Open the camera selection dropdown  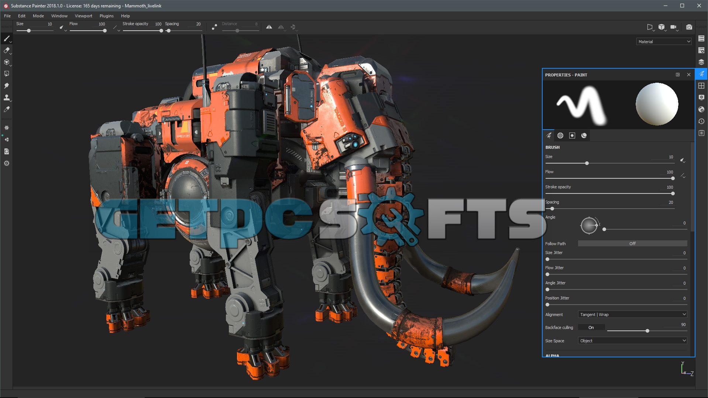[674, 27]
